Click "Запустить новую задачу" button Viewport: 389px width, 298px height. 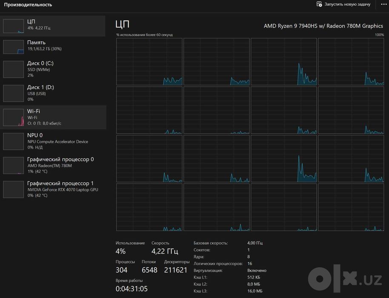point(343,4)
